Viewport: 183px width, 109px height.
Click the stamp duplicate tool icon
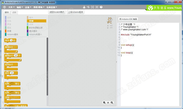(84, 7)
